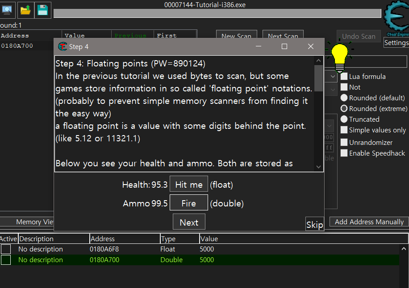The image size is (409, 288).
Task: Enable the Lua formula checkbox
Action: click(344, 76)
